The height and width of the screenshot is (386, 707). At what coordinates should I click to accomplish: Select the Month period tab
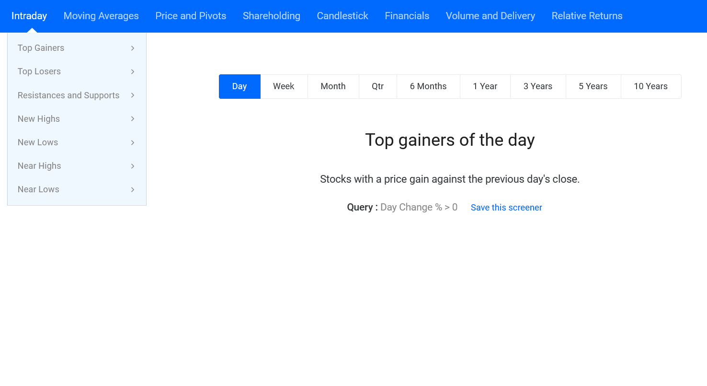[333, 86]
